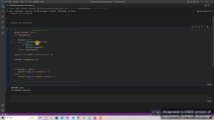This screenshot has width=214, height=120.
Task: Toggle the primary side bar layout icon
Action: click(x=188, y=2)
